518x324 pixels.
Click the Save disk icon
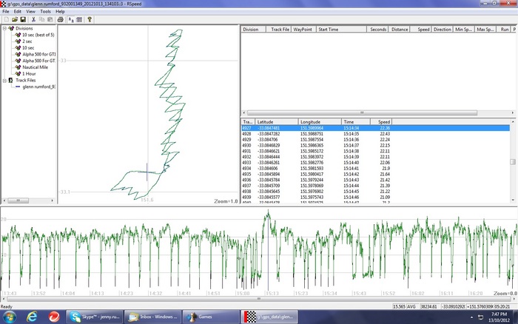coord(23,19)
